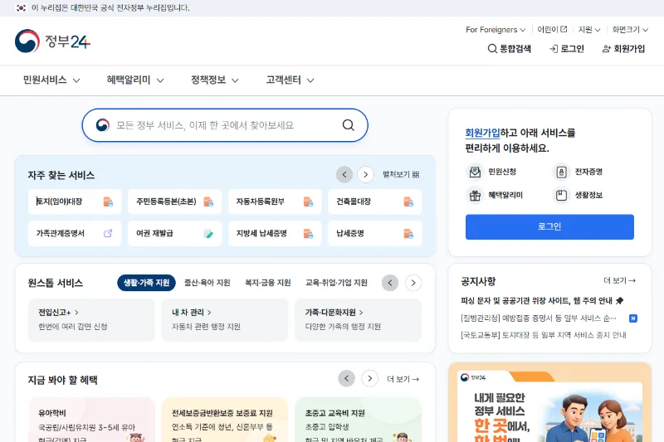Go to previous 자주 찾는 서비스 page

(344, 174)
